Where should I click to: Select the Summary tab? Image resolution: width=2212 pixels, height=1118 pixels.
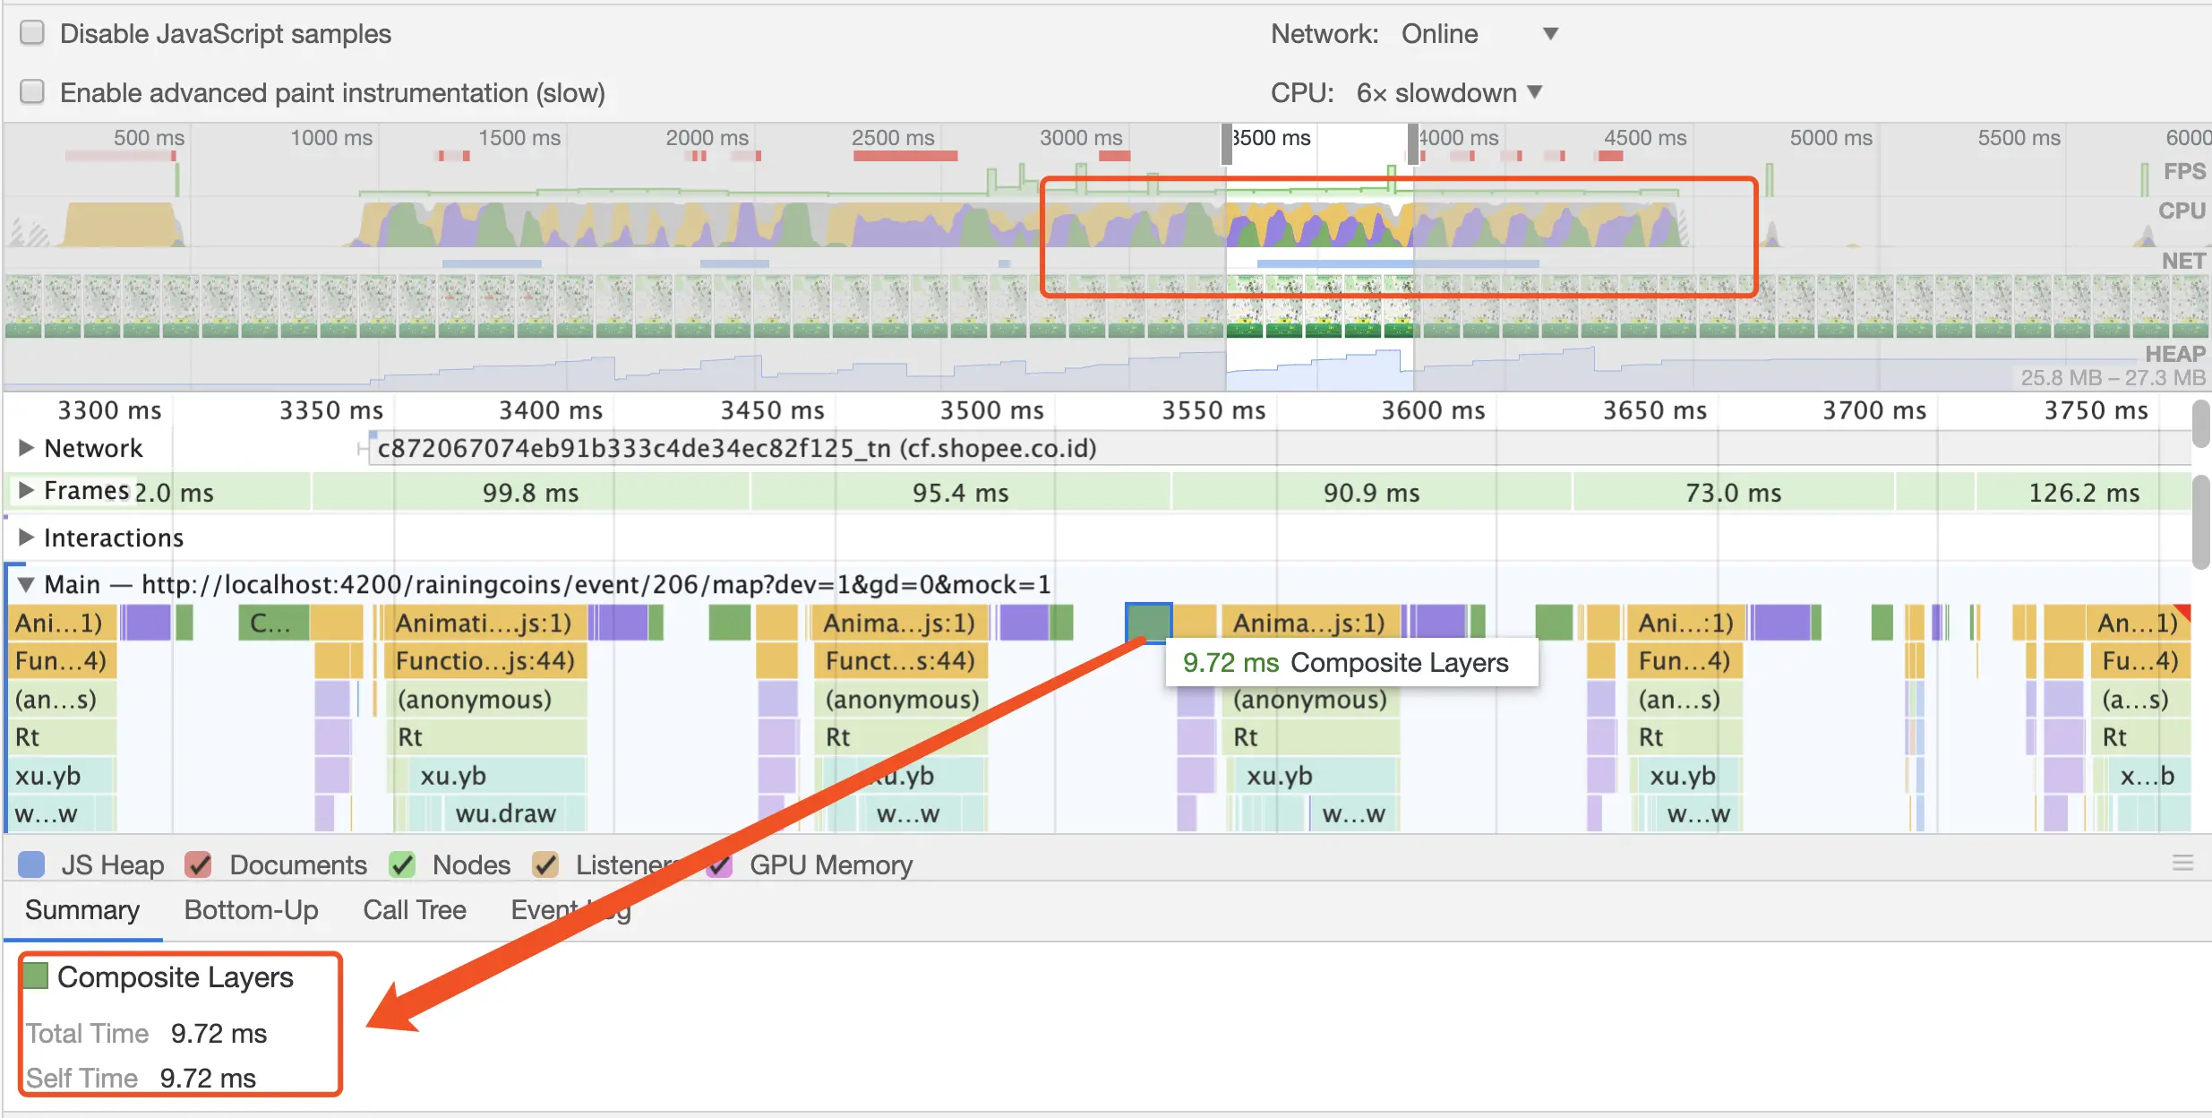pyautogui.click(x=82, y=910)
